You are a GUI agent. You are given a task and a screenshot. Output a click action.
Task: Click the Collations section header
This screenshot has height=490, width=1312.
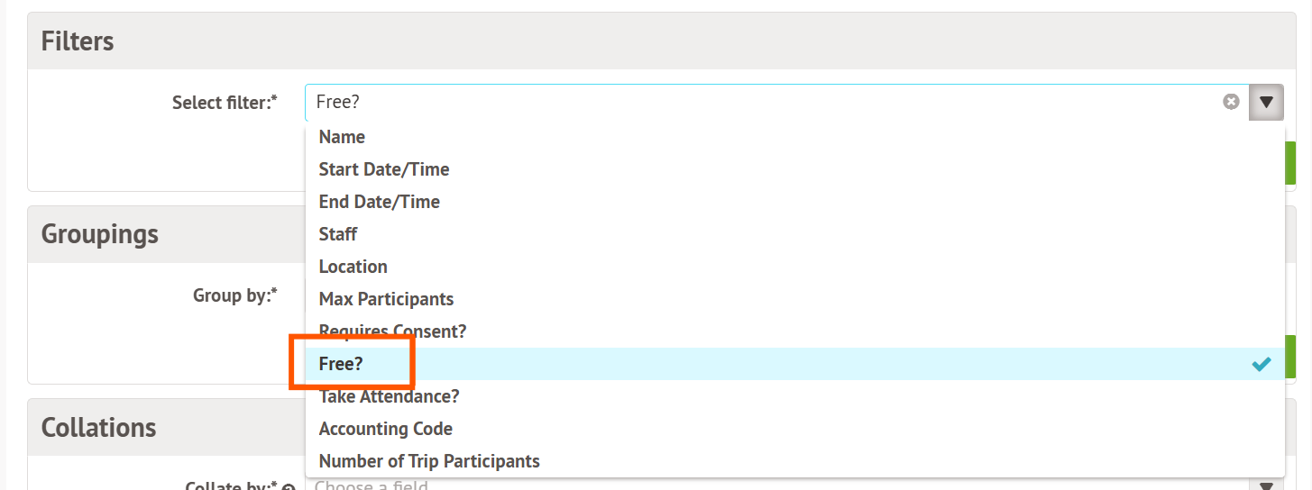(99, 427)
